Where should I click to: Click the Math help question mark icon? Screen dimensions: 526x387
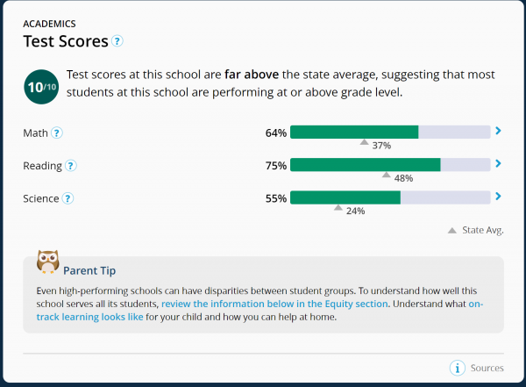pos(57,133)
